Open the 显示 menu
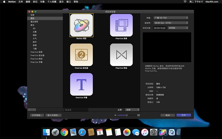The height and width of the screenshot is (139, 222). (x=61, y=2)
